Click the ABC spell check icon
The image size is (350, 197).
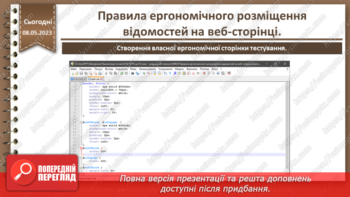pos(230,73)
